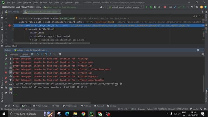Show intention lightbulb on bucket line
The height and width of the screenshot is (117, 208).
click(17, 18)
